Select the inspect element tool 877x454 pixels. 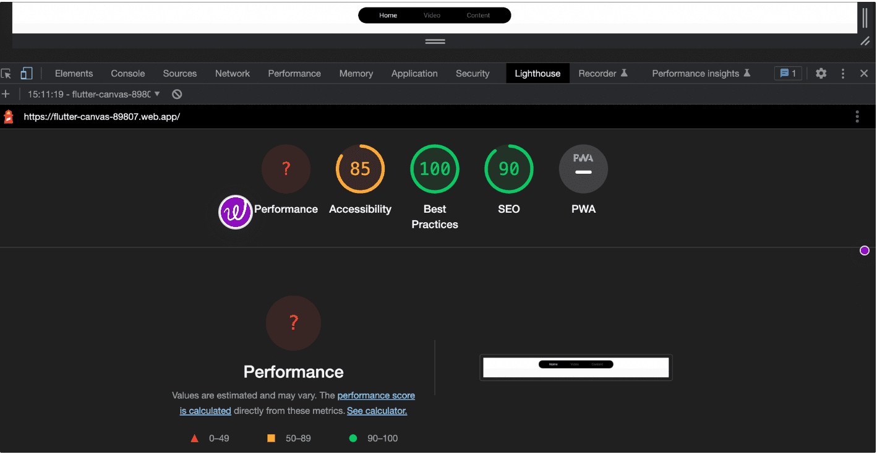[6, 73]
